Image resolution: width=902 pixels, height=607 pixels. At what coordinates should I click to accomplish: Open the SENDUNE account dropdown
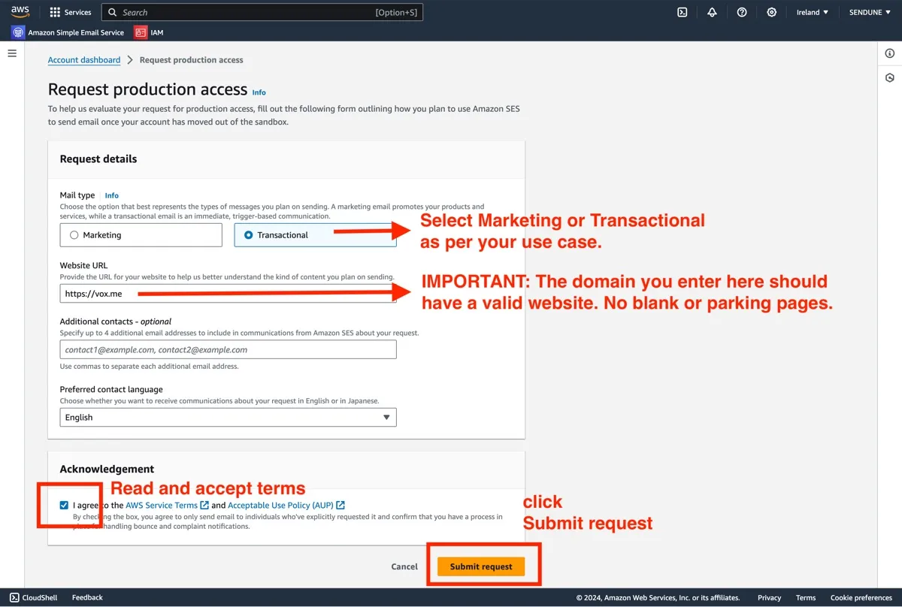(x=870, y=12)
